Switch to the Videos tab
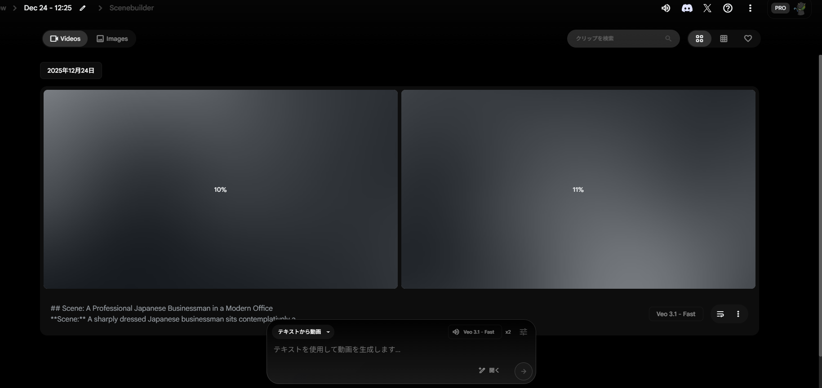Screen dimensions: 822x388 point(65,39)
